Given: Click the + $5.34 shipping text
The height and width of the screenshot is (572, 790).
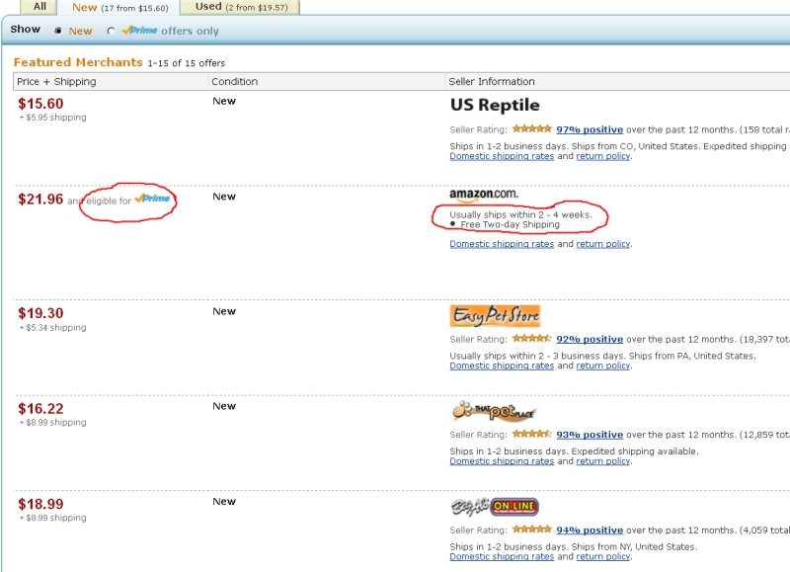Looking at the screenshot, I should 53,328.
